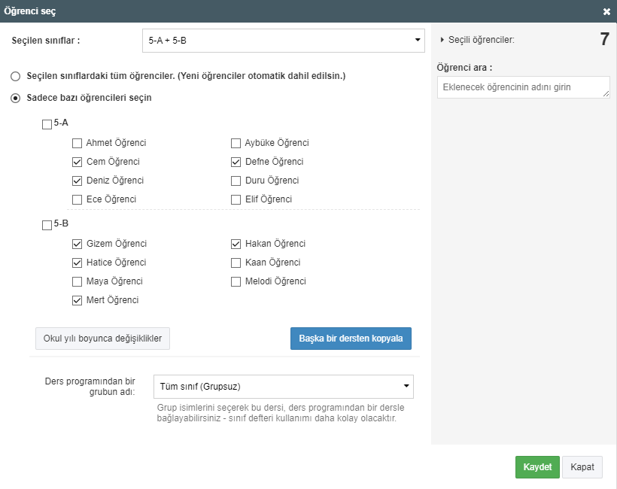The height and width of the screenshot is (489, 617).
Task: Open the Tüm sınıf (Grupsuz) dropdown
Action: click(283, 387)
